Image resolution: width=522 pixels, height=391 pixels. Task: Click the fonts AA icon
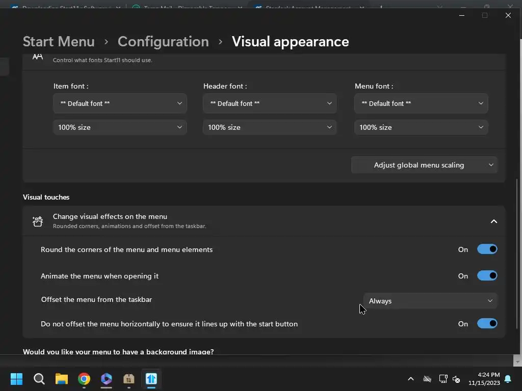pos(38,57)
